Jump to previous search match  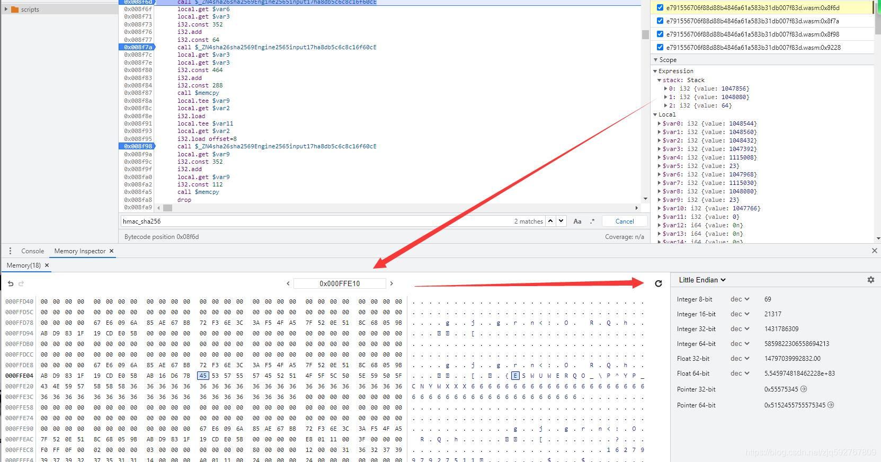[550, 221]
